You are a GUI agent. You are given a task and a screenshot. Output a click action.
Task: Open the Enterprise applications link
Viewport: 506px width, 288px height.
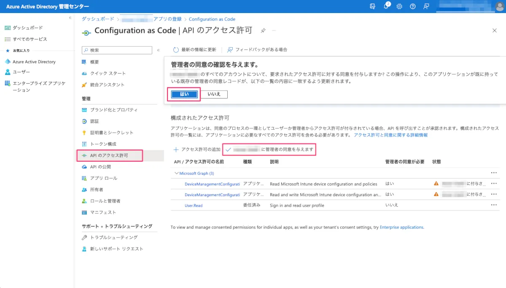tap(401, 227)
